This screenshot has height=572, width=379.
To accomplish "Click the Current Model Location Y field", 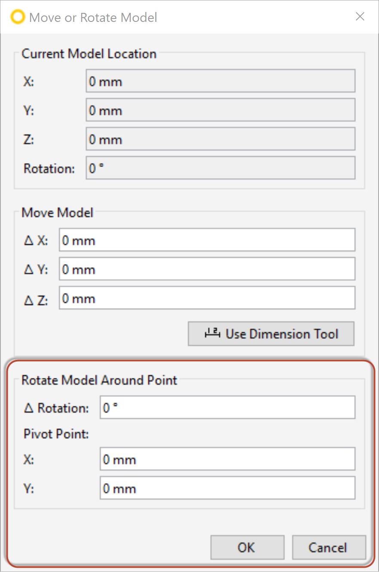I will tap(220, 110).
